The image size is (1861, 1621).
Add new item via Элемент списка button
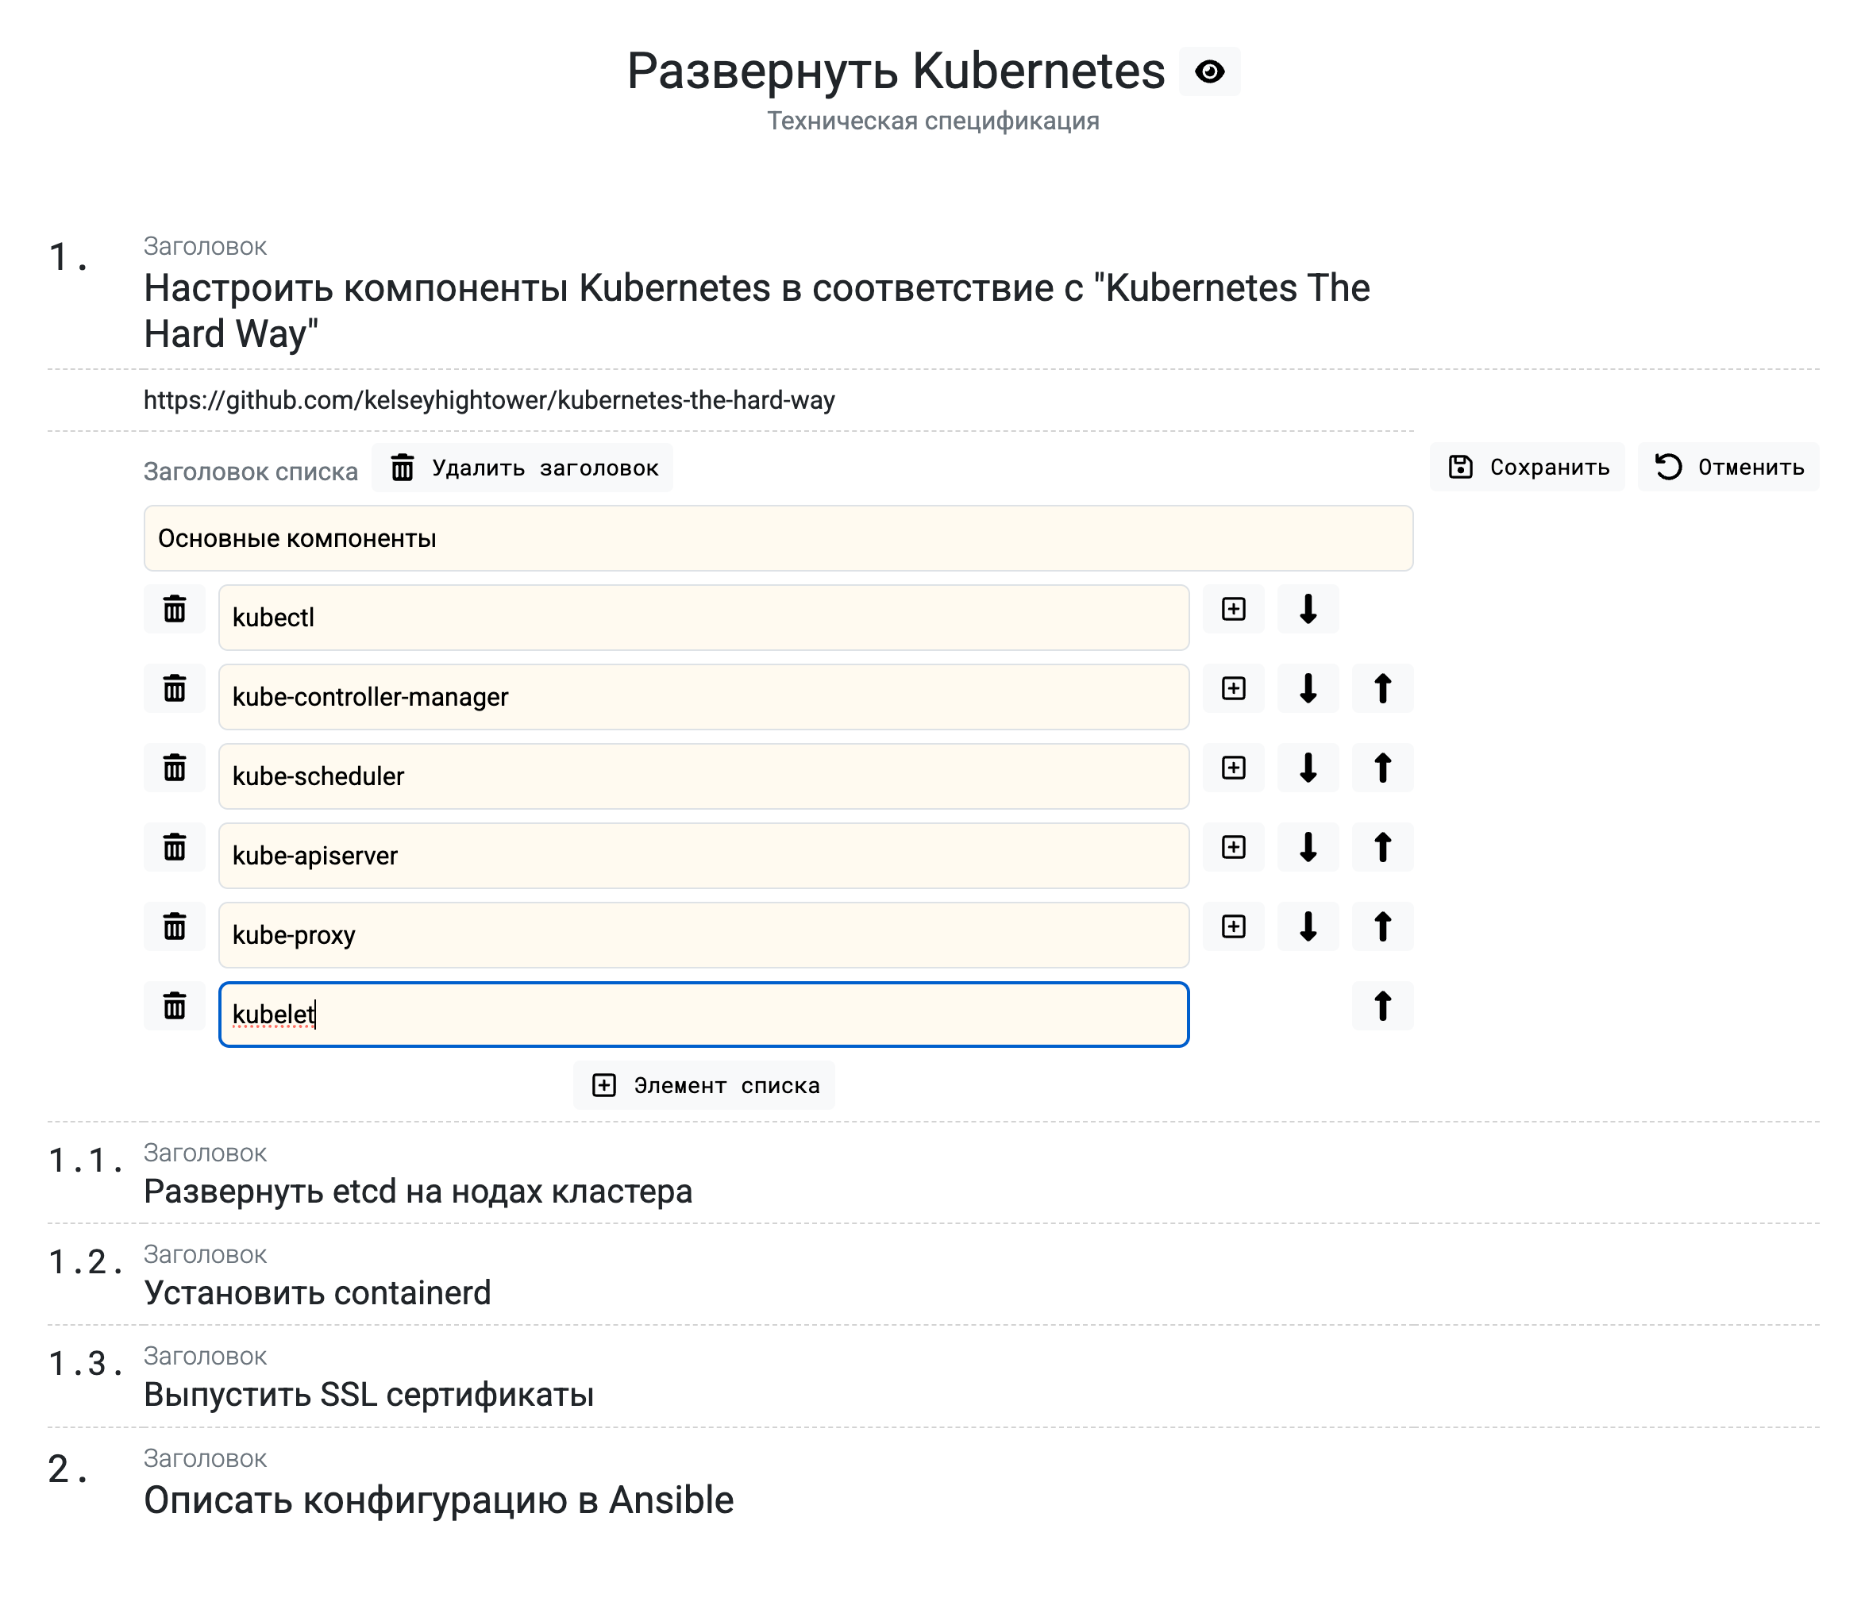pos(704,1085)
